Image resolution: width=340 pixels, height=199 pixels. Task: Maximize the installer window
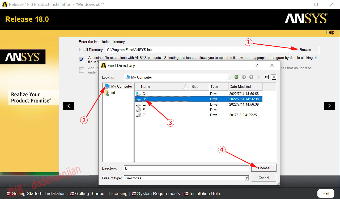[316, 4]
